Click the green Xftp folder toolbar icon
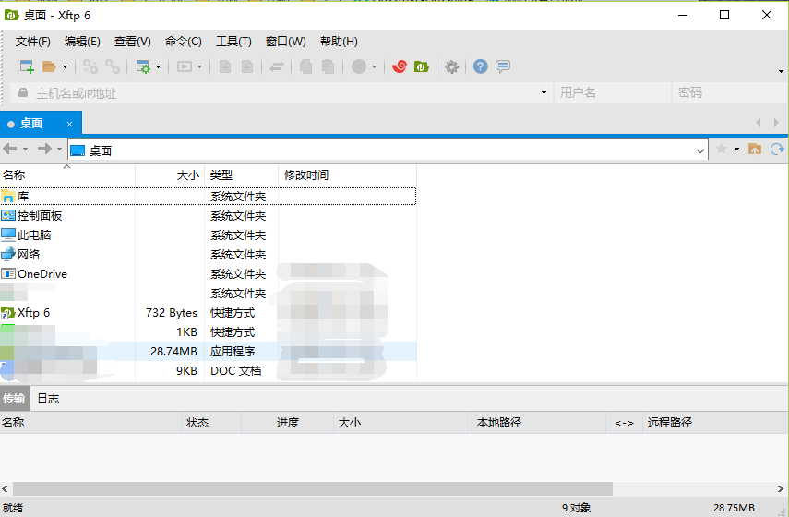 pos(422,66)
